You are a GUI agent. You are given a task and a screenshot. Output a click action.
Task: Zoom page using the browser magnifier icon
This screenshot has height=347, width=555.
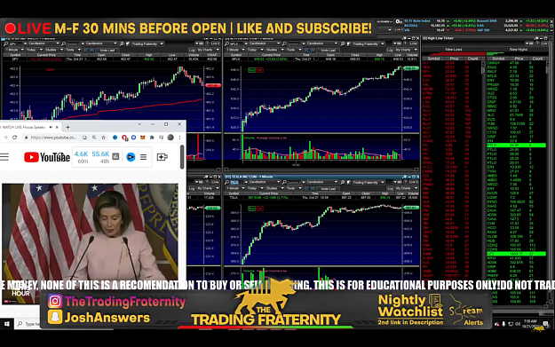point(94,138)
